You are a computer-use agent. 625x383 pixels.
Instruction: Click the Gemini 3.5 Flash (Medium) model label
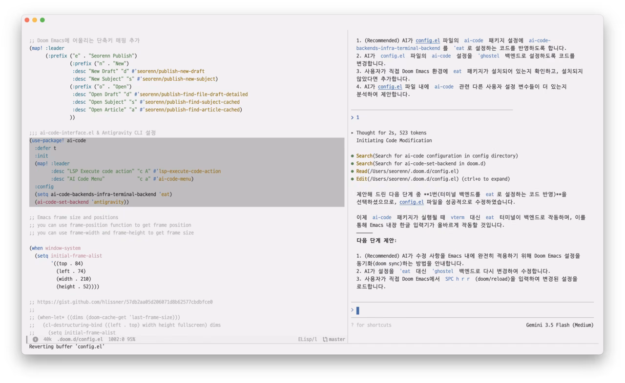click(560, 325)
